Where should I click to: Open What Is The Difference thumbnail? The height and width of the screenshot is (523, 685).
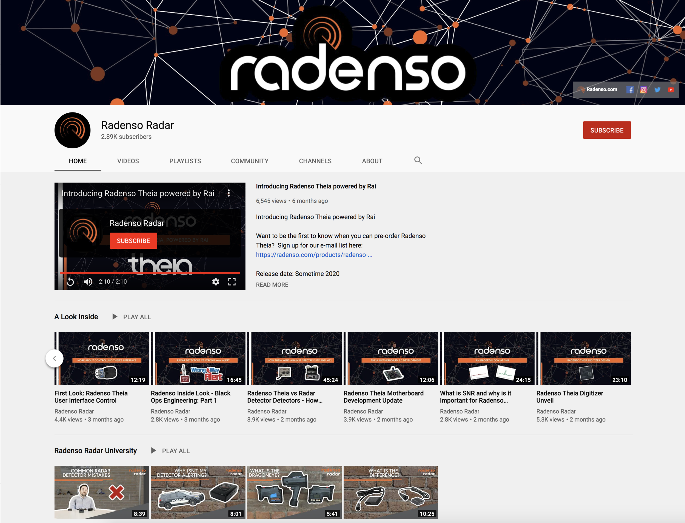click(391, 492)
